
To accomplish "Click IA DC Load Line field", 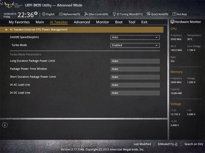I will [135, 93].
